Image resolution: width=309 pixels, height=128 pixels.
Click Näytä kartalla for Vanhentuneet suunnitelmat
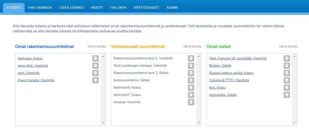point(193,47)
